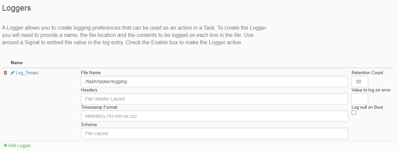Click the pencil edit icon beside Log_Temps
This screenshot has height=151, width=399.
[12, 73]
